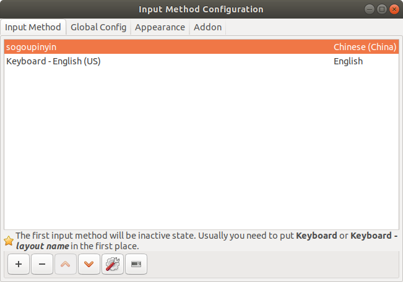Close the Input Method Configuration window
This screenshot has width=403, height=282.
(393, 9)
